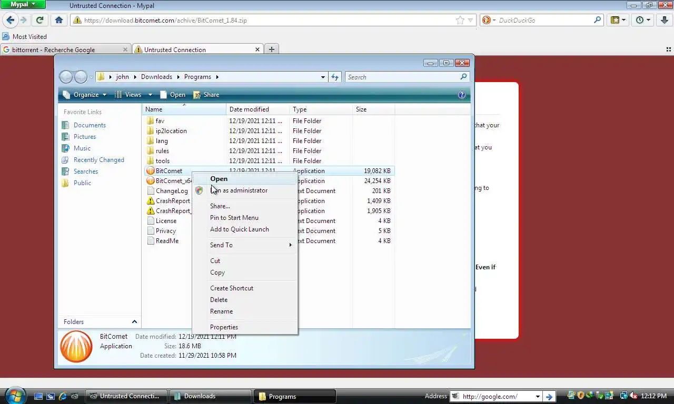Choose Share... in the context menu
Image resolution: width=674 pixels, height=404 pixels.
click(x=245, y=206)
